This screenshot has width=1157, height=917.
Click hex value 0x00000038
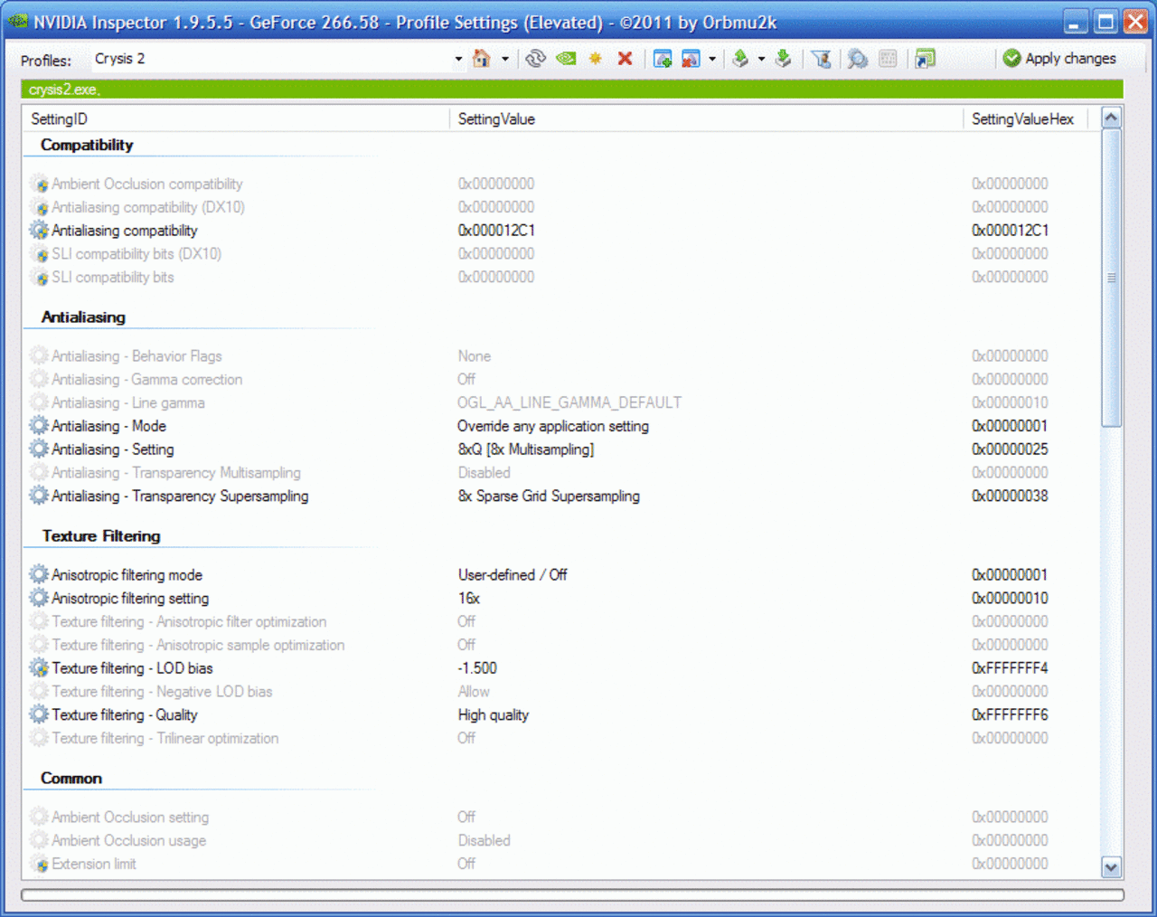(1010, 496)
